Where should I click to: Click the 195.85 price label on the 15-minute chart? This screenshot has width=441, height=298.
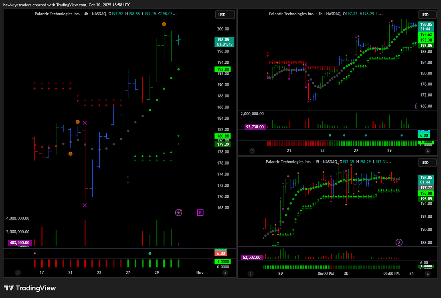pos(426,199)
